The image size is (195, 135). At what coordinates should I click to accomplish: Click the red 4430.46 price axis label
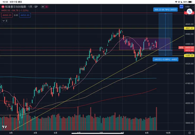(189, 50)
